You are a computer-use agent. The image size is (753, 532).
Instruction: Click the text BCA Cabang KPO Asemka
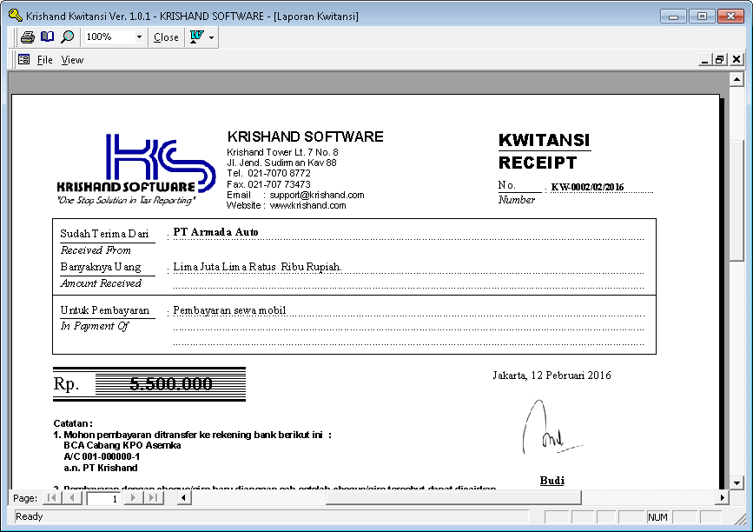coord(122,445)
